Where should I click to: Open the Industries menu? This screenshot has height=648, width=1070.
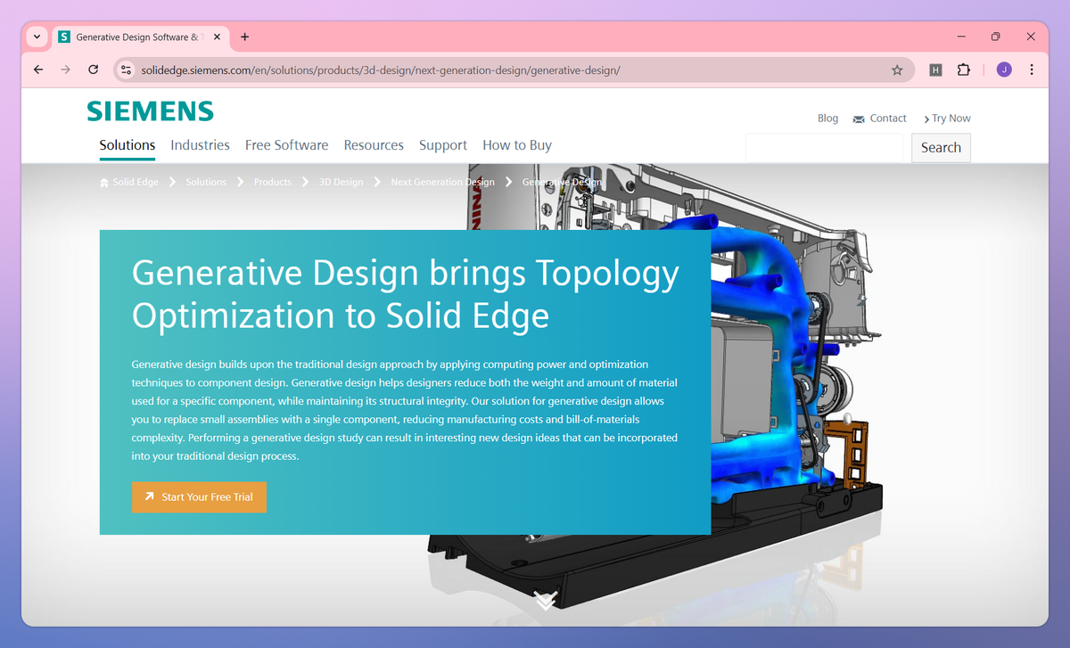[200, 145]
